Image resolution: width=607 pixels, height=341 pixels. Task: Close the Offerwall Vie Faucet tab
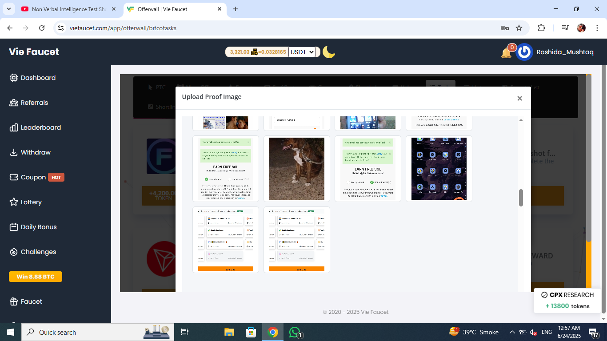pyautogui.click(x=220, y=9)
